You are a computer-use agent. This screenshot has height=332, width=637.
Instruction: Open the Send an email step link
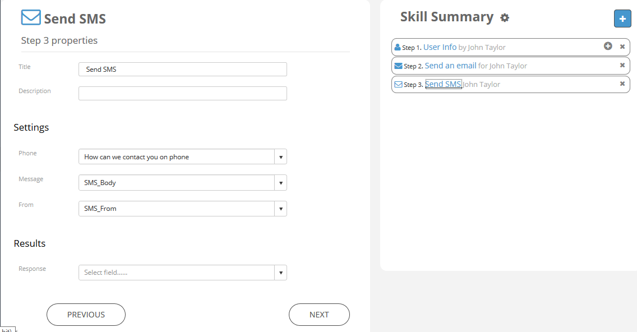pos(450,66)
